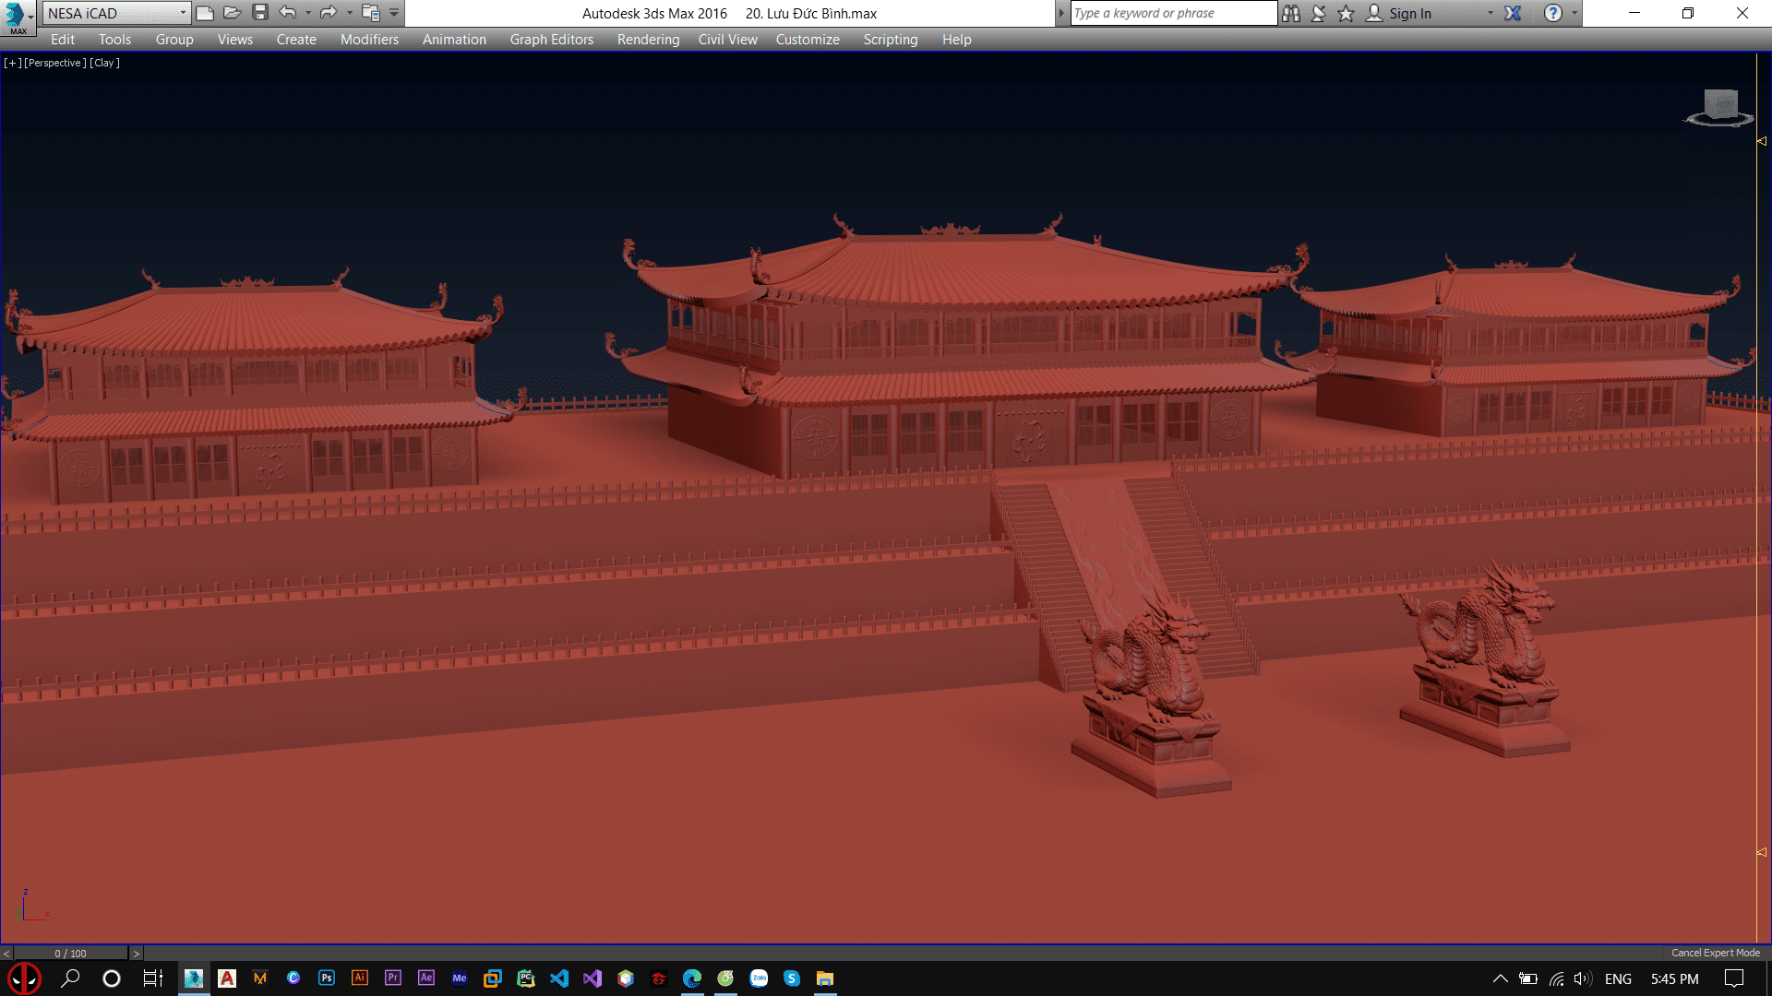Click the Cancel Expert Mode button
This screenshot has height=996, width=1772.
point(1715,953)
